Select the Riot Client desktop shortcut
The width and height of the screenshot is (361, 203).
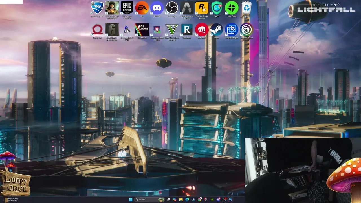[202, 31]
